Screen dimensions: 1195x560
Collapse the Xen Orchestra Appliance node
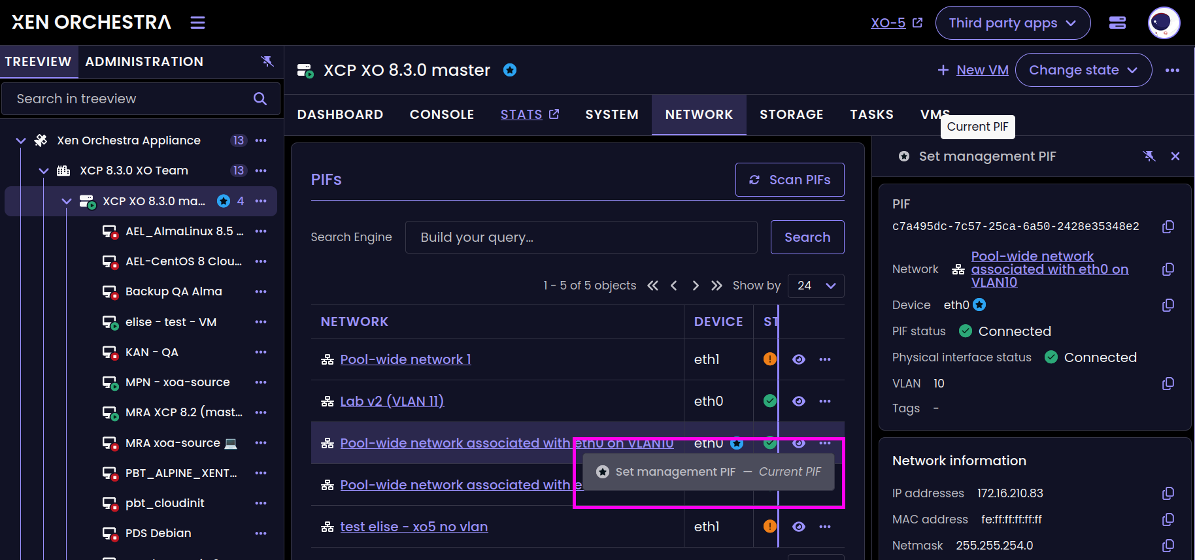[x=21, y=140]
